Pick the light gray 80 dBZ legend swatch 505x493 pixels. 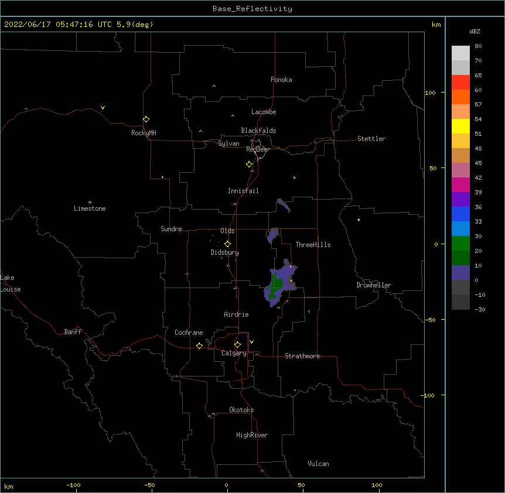pos(460,53)
